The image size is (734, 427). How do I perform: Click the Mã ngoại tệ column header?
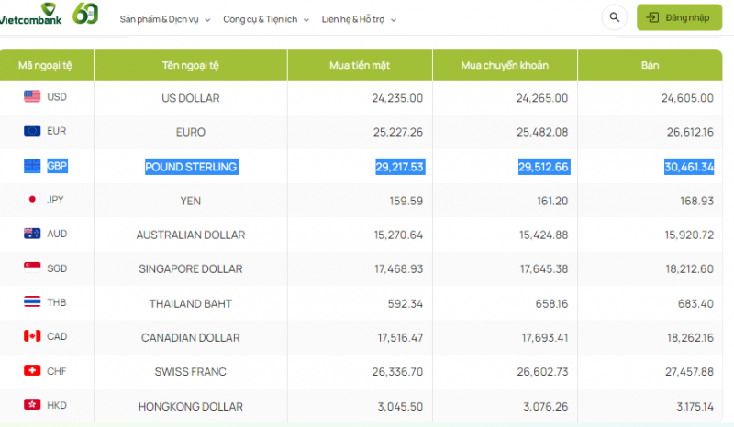pos(45,65)
